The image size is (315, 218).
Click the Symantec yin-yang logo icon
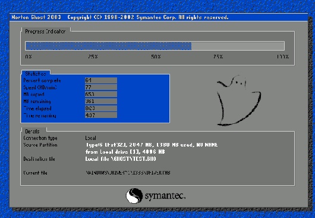click(134, 195)
